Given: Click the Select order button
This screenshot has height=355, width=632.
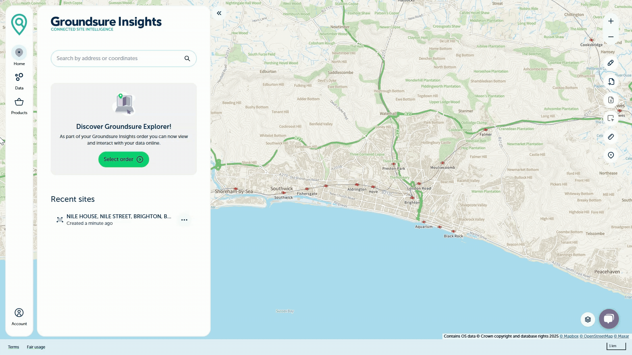Looking at the screenshot, I should pos(123,159).
